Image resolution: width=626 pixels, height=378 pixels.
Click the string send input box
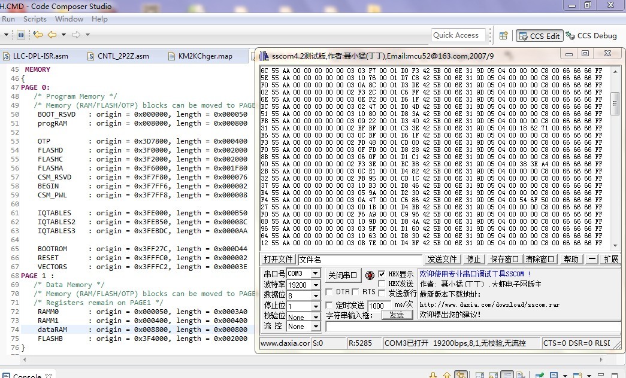[473, 327]
